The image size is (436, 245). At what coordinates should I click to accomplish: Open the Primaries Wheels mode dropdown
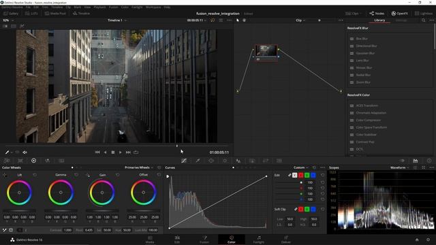(139, 167)
